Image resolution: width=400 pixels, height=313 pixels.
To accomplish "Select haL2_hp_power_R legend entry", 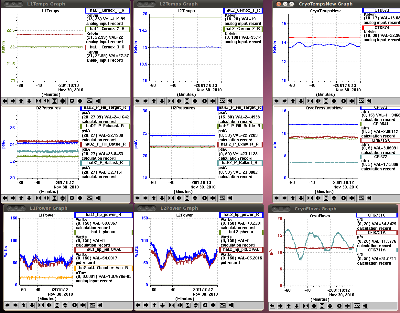I will pyautogui.click(x=242, y=215).
